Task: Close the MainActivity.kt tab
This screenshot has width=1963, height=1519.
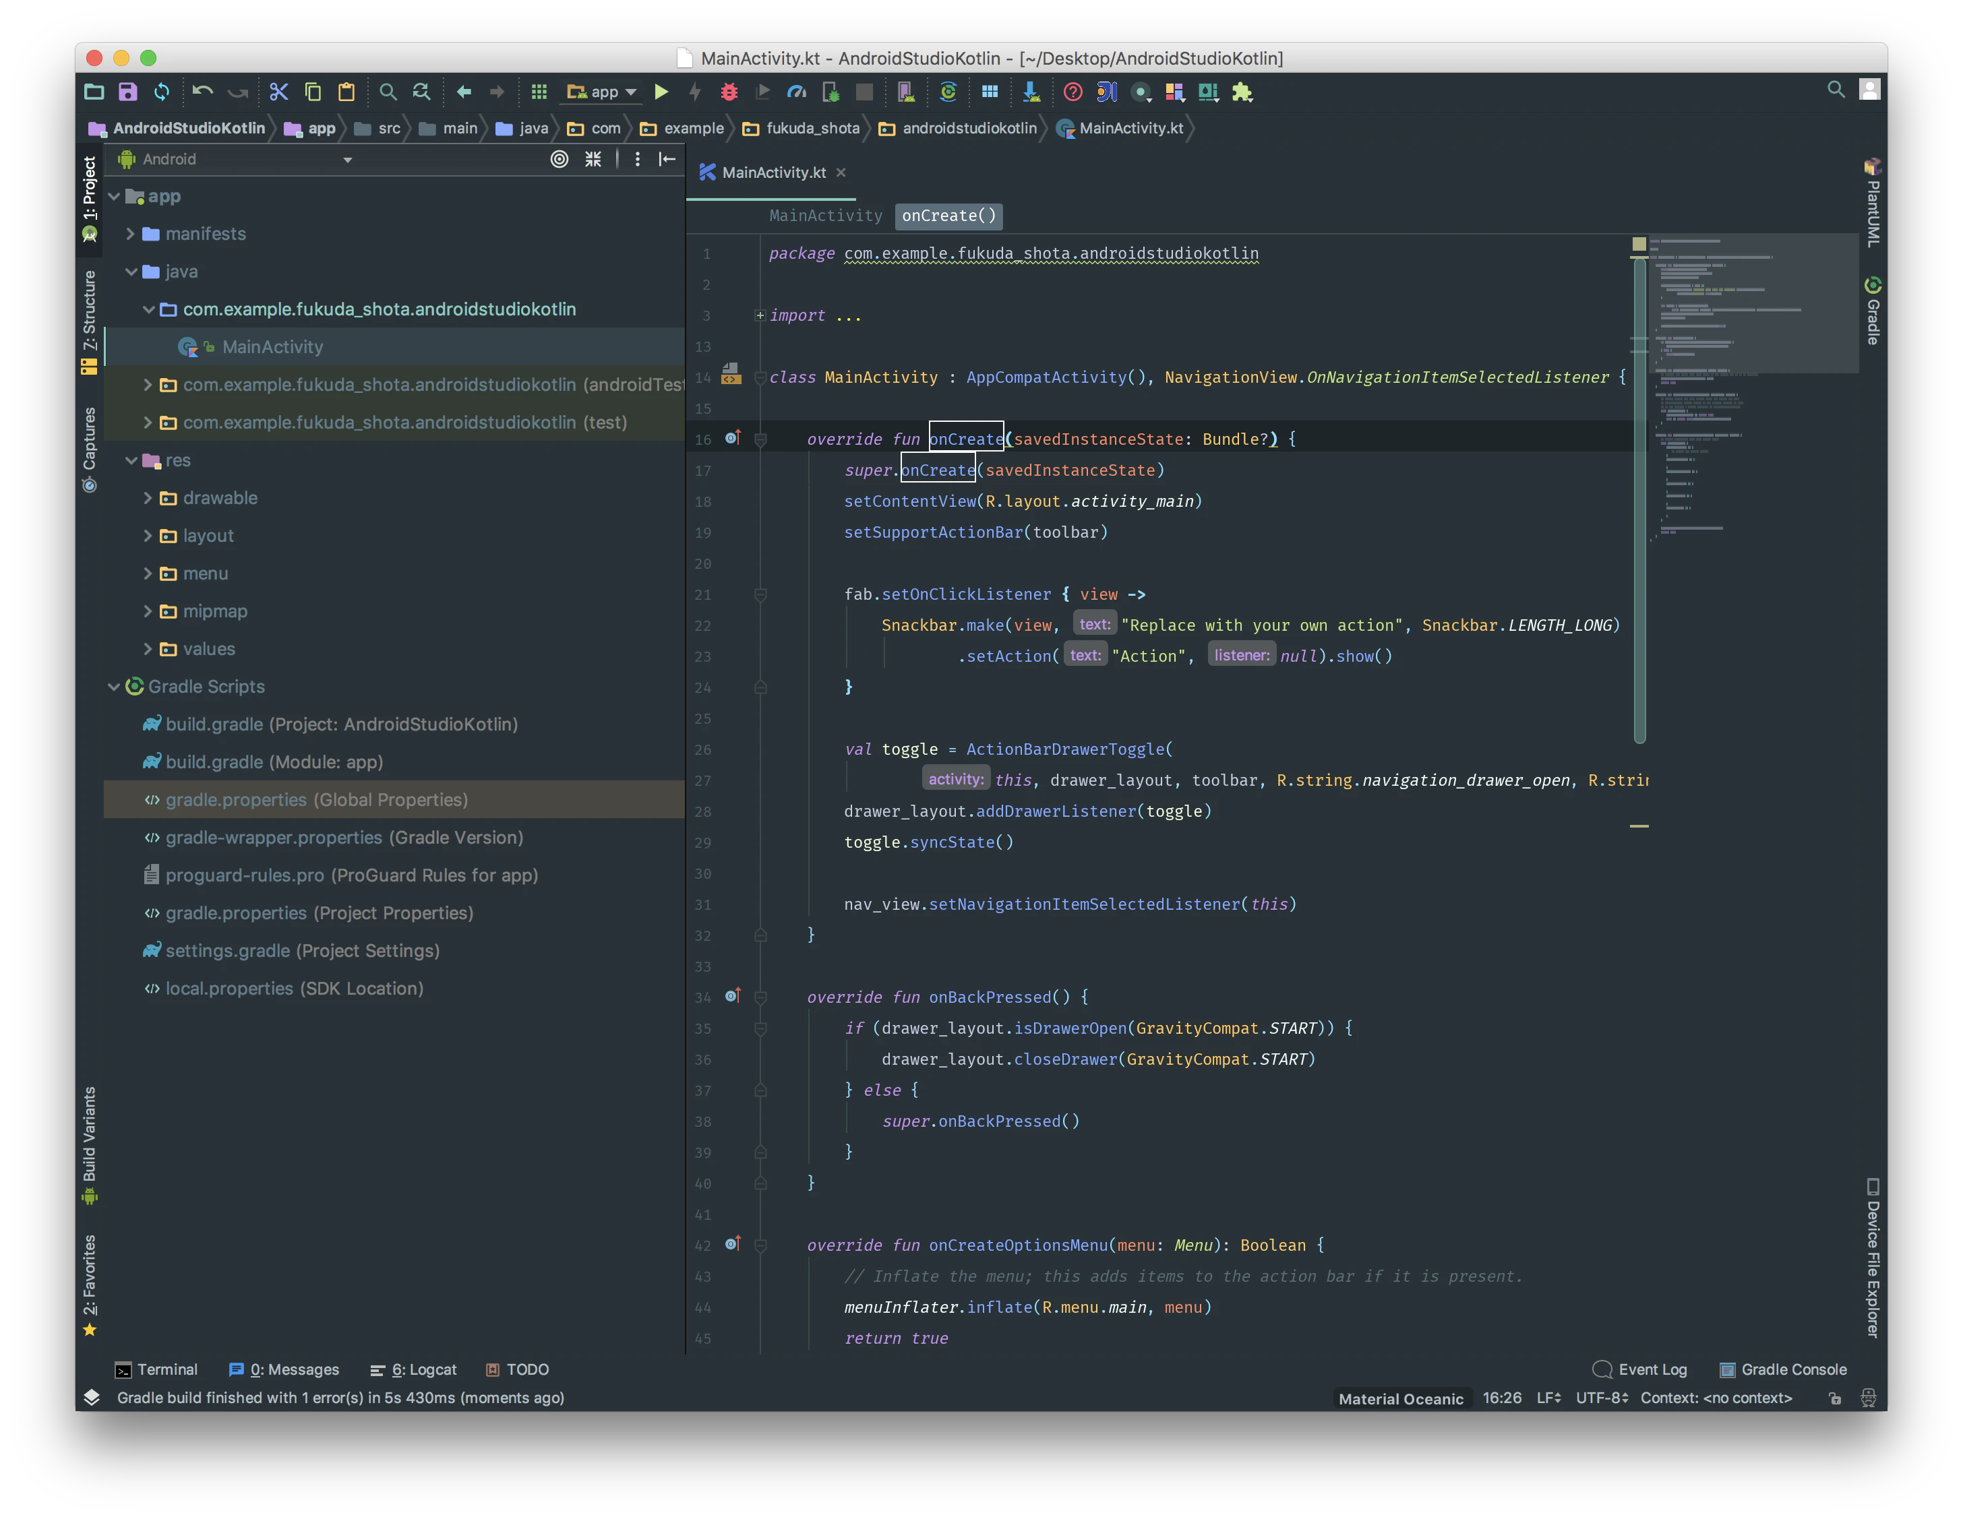Action: point(841,173)
